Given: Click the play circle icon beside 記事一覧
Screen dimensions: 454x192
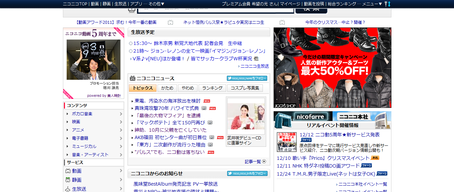Looking at the screenshot, I should [264, 162].
